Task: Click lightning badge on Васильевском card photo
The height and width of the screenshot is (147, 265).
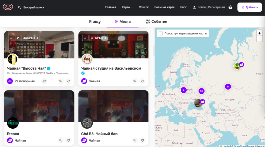Action: pos(85,38)
